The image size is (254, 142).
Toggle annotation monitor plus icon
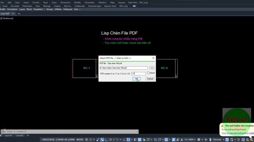click(206, 140)
